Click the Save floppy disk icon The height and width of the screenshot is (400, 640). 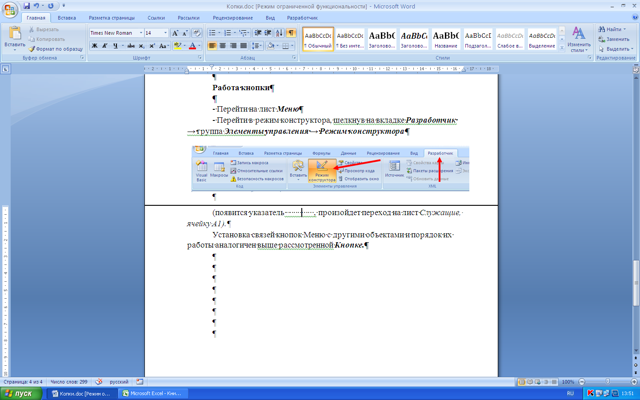(x=27, y=6)
